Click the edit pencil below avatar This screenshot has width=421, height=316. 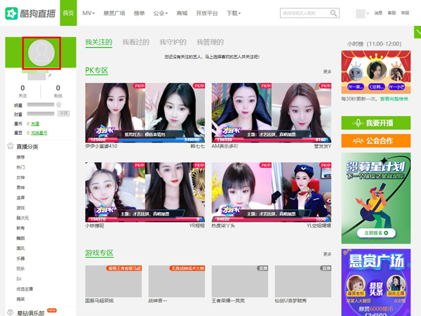50,74
